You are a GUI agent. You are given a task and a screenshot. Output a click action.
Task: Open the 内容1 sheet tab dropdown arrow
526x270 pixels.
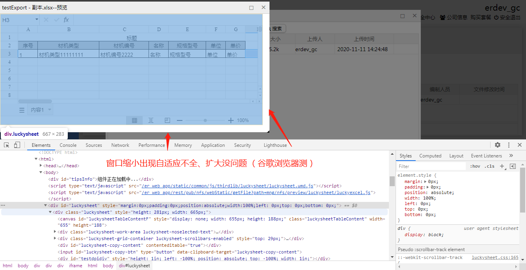click(50, 110)
